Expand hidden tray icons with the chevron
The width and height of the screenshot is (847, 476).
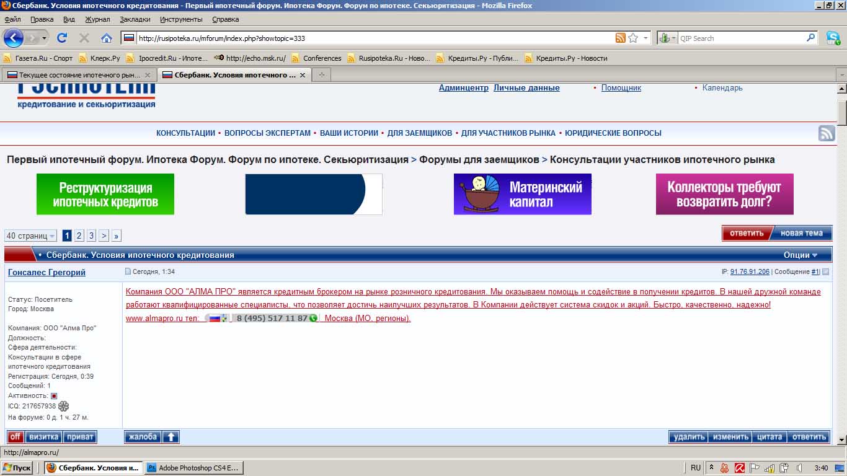pyautogui.click(x=711, y=468)
